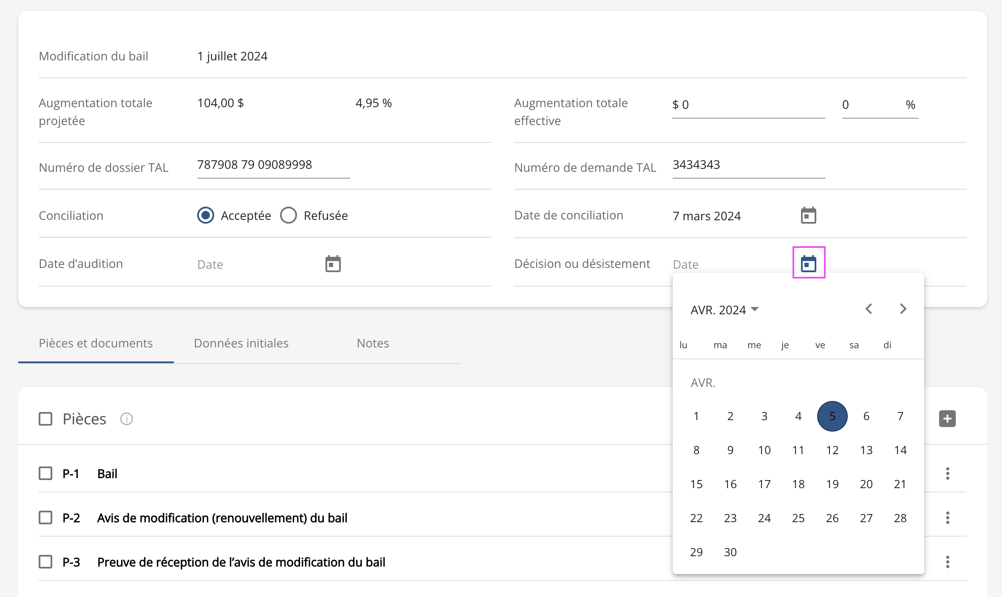Open the three-dot menu for P-3 row
The height and width of the screenshot is (597, 1002).
tap(947, 562)
